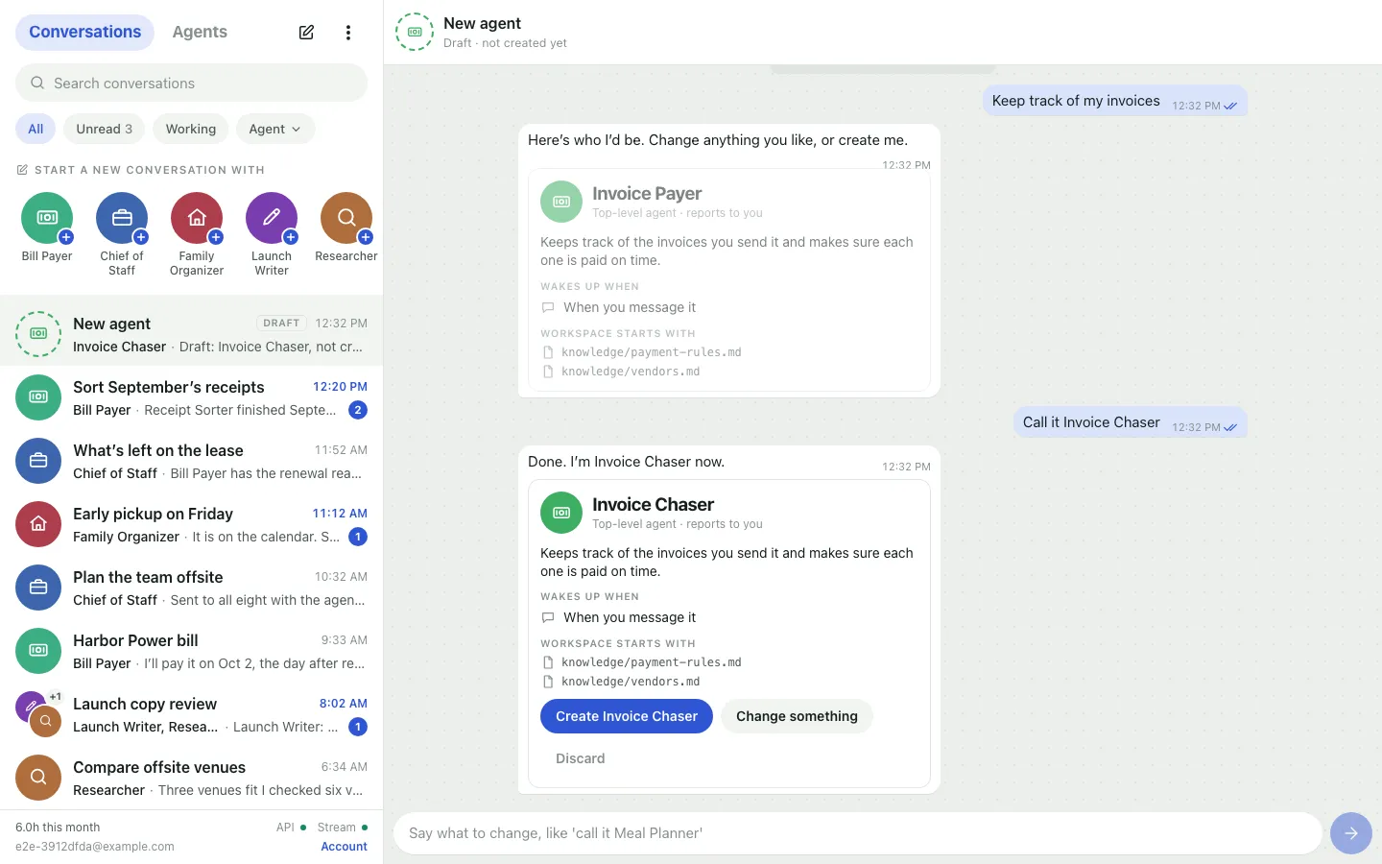Viewport: 1382px width, 864px height.
Task: Switch to the Conversations tab
Action: tap(84, 32)
